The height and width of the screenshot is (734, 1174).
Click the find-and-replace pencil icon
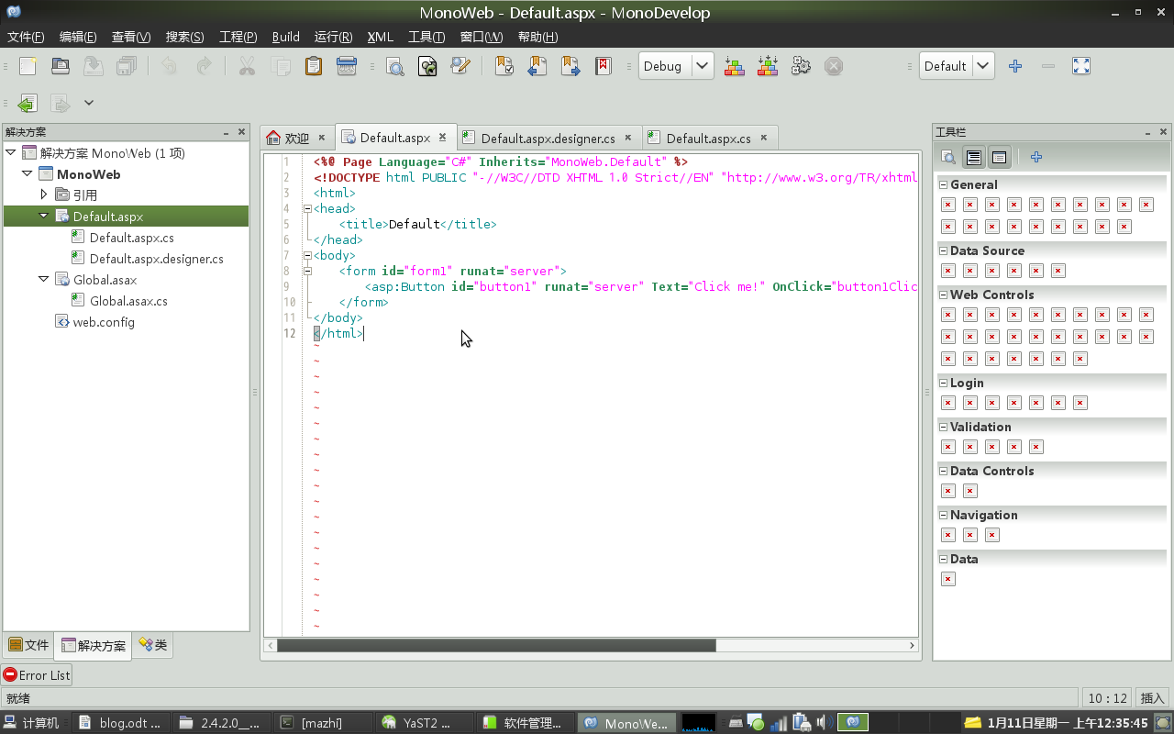pos(460,66)
